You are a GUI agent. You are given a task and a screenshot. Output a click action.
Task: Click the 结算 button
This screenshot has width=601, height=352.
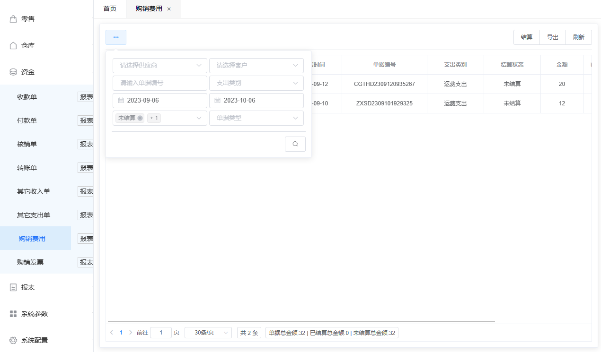[526, 37]
